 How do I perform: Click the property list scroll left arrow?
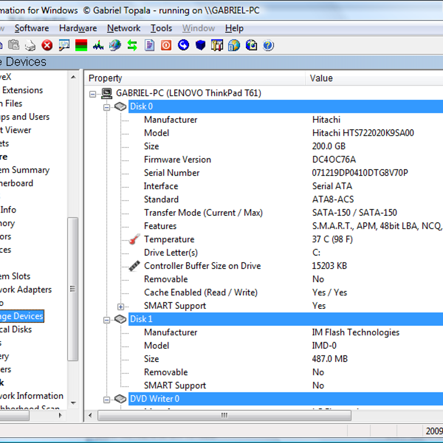(x=90, y=415)
